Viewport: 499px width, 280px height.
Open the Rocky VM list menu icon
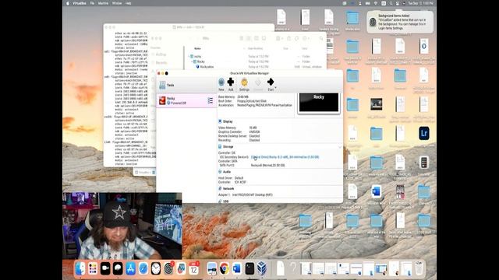[x=211, y=100]
